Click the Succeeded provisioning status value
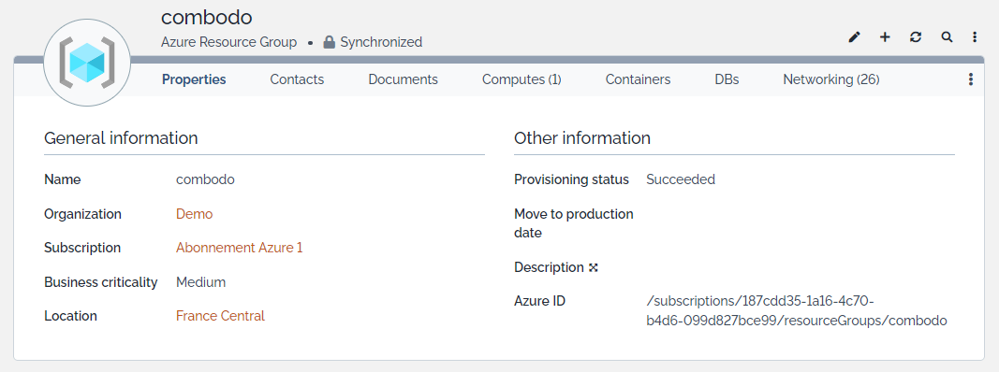This screenshot has height=372, width=999. [681, 179]
